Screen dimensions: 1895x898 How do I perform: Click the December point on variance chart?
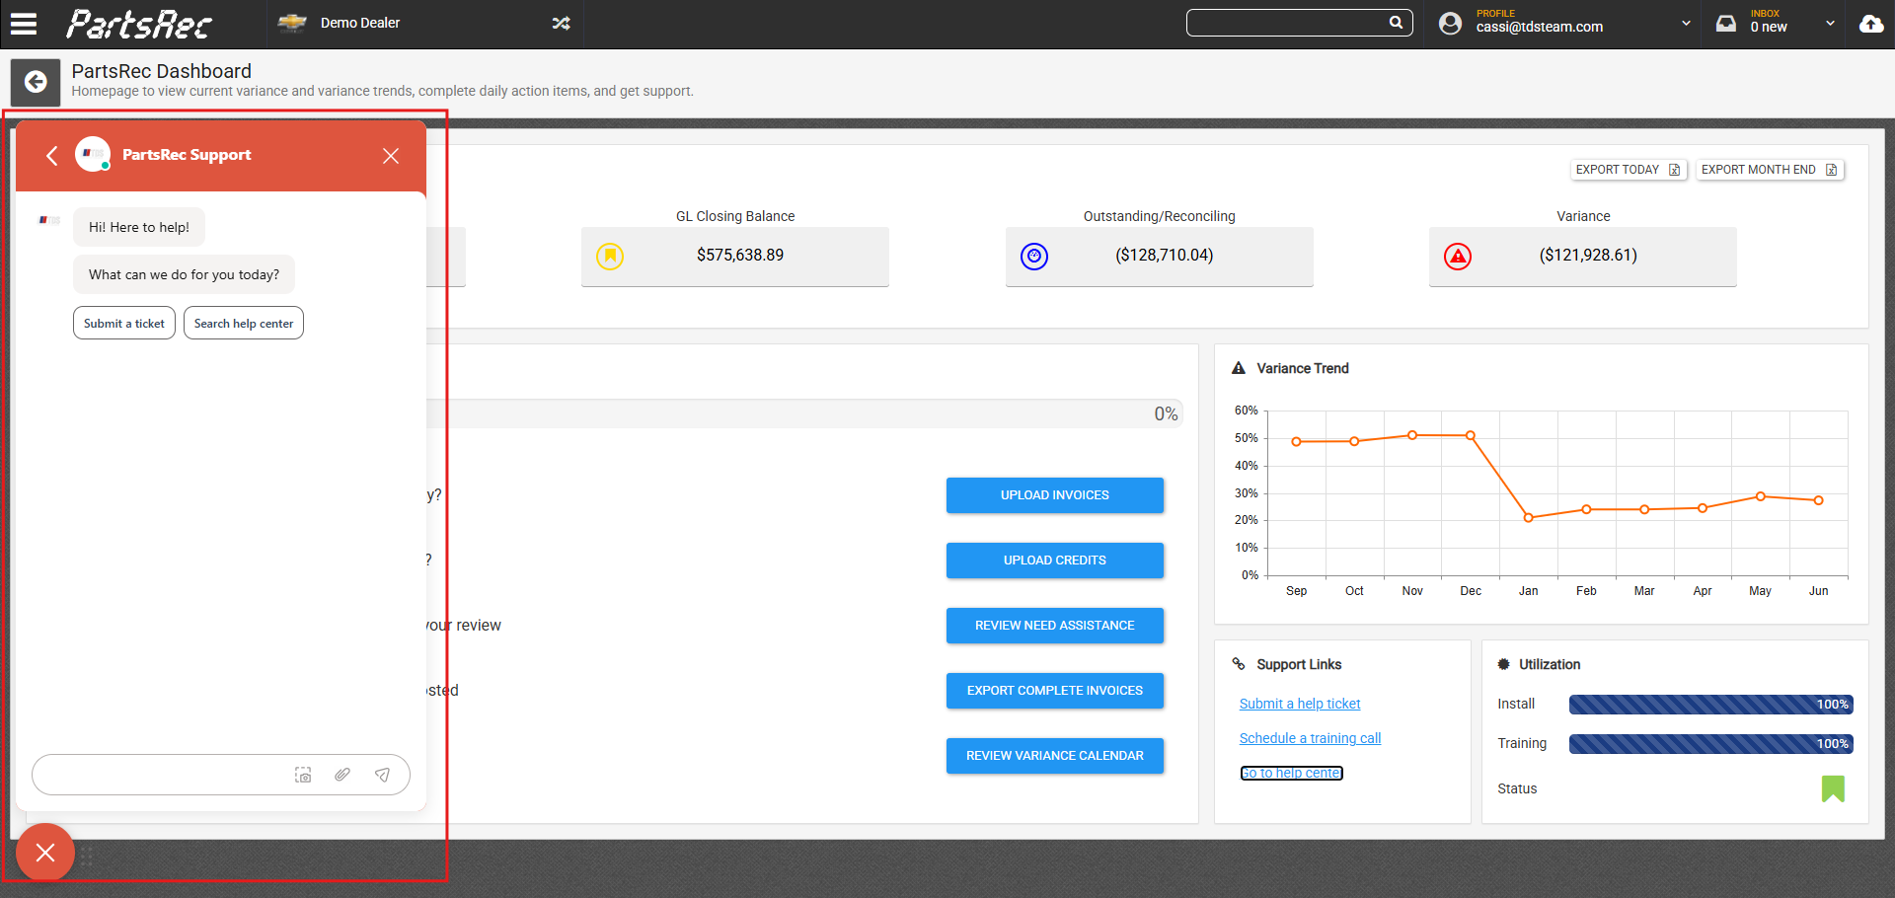pyautogui.click(x=1471, y=435)
